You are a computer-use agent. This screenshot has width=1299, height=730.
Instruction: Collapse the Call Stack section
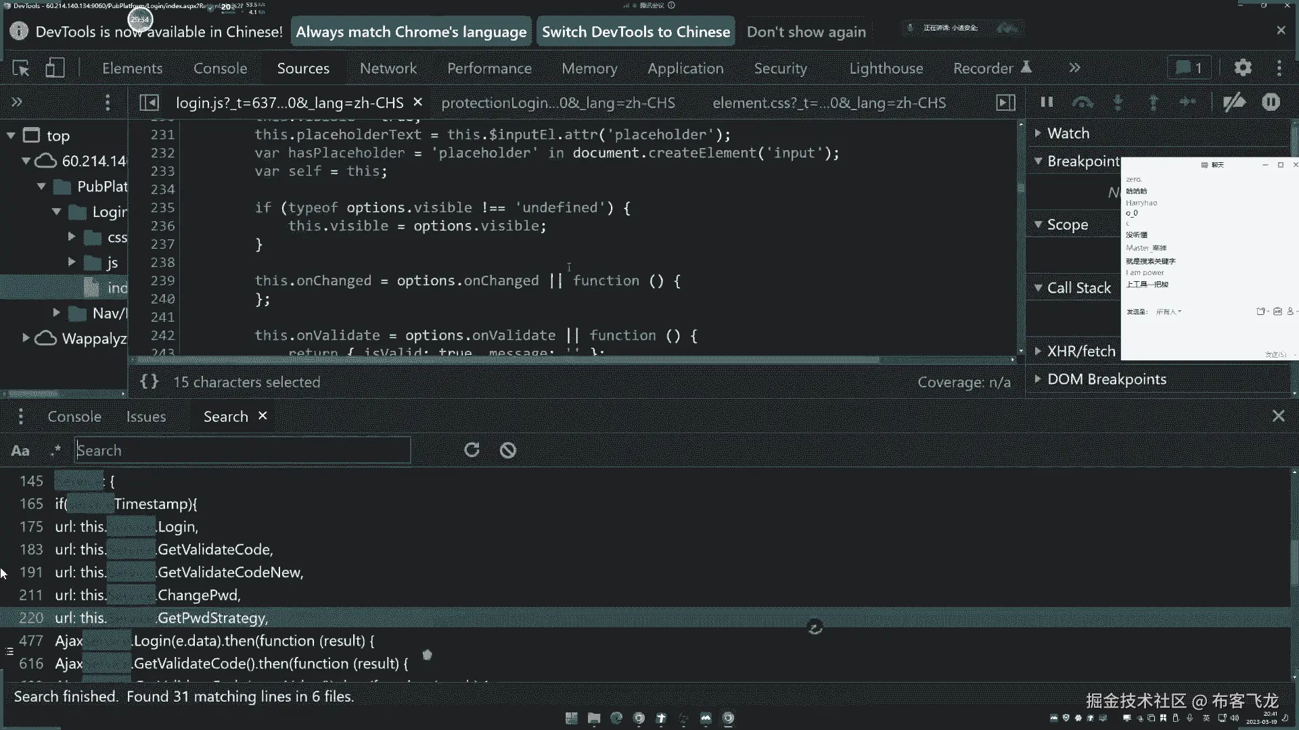[x=1078, y=288]
